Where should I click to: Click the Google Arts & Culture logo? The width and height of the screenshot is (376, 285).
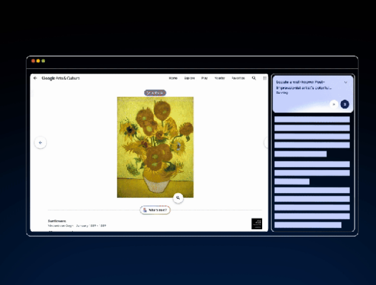[x=61, y=78]
